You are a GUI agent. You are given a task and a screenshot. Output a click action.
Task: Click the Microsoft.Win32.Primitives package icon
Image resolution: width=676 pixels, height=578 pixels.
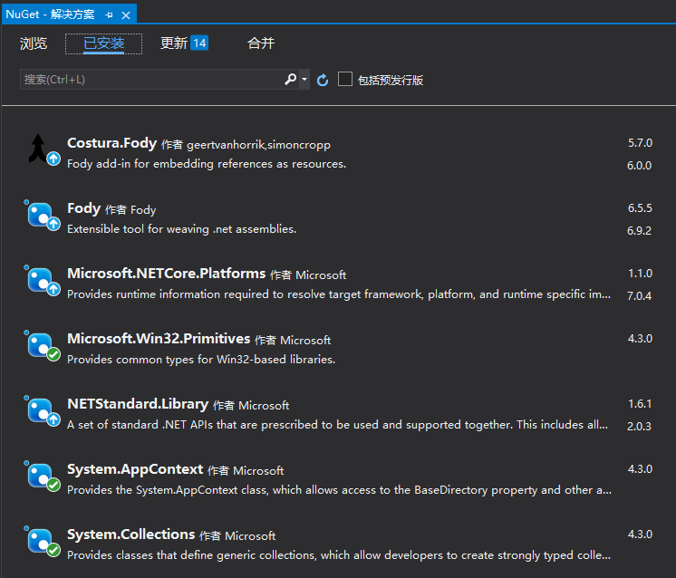click(43, 346)
